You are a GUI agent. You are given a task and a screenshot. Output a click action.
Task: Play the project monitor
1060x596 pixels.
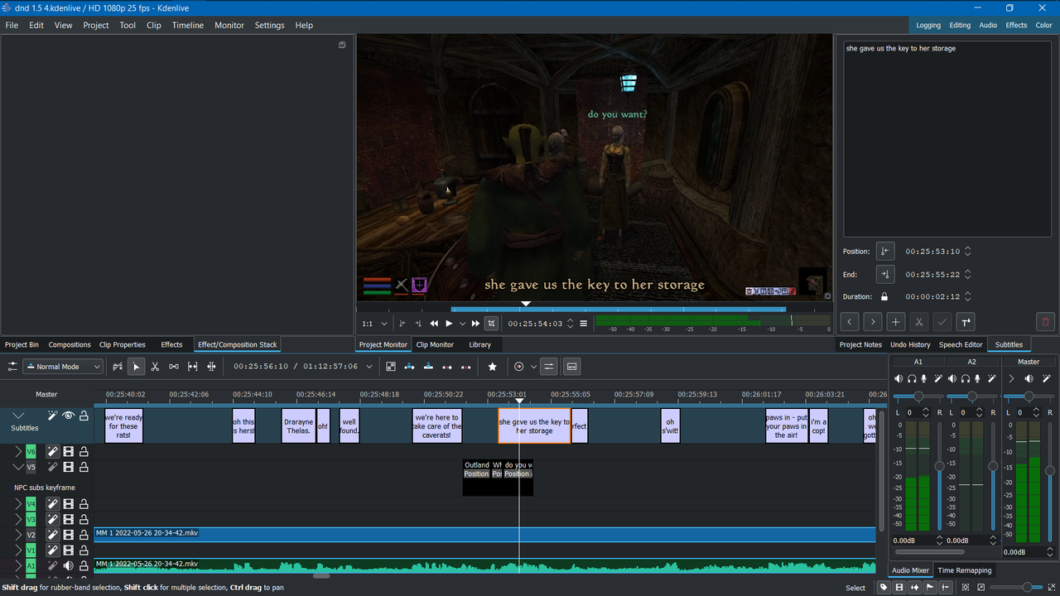(449, 324)
